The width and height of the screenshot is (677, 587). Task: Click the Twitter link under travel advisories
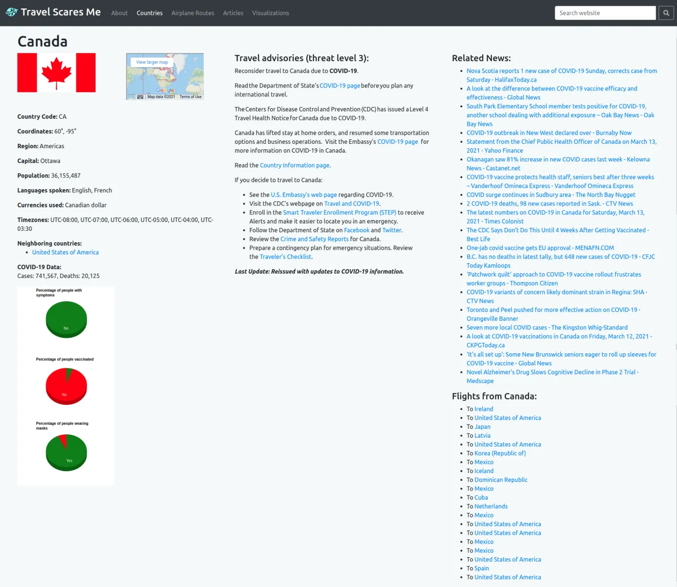(391, 230)
